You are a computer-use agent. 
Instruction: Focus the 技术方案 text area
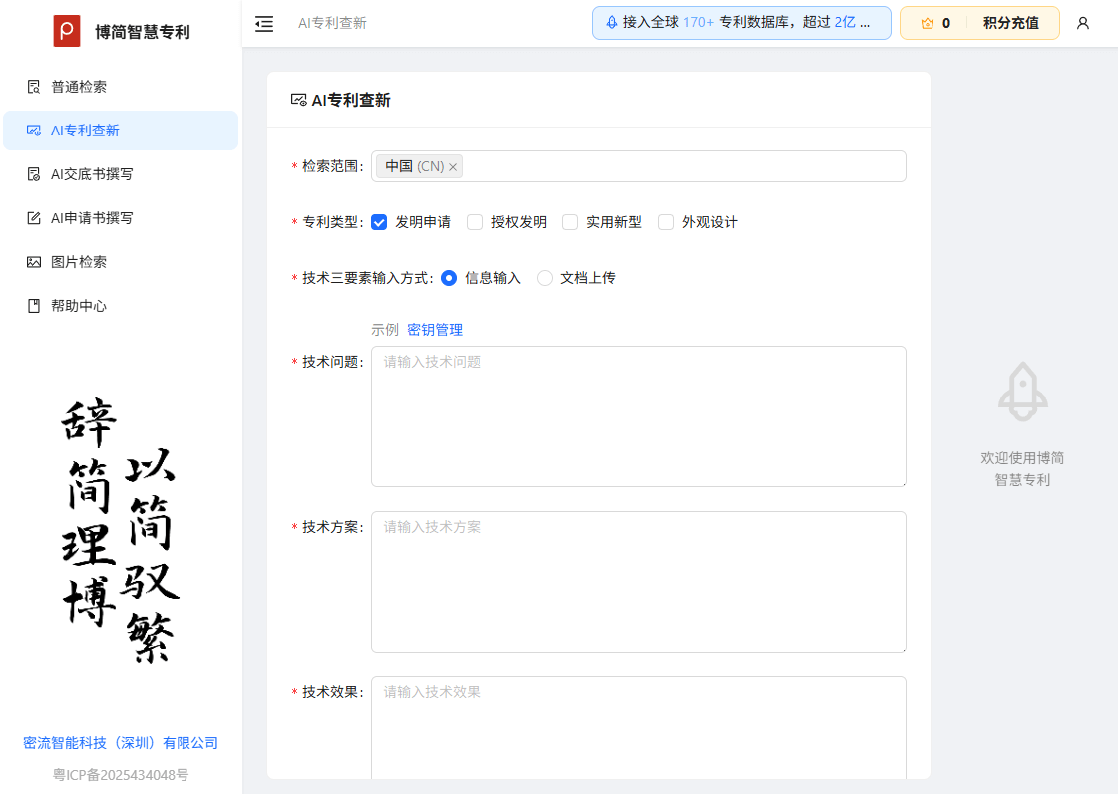point(638,582)
